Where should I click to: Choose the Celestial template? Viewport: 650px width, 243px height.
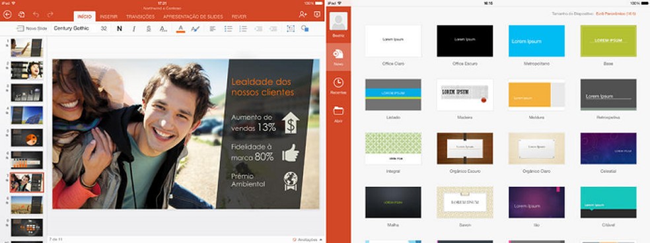608,149
